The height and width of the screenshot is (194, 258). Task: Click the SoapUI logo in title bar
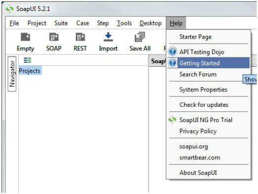point(9,9)
